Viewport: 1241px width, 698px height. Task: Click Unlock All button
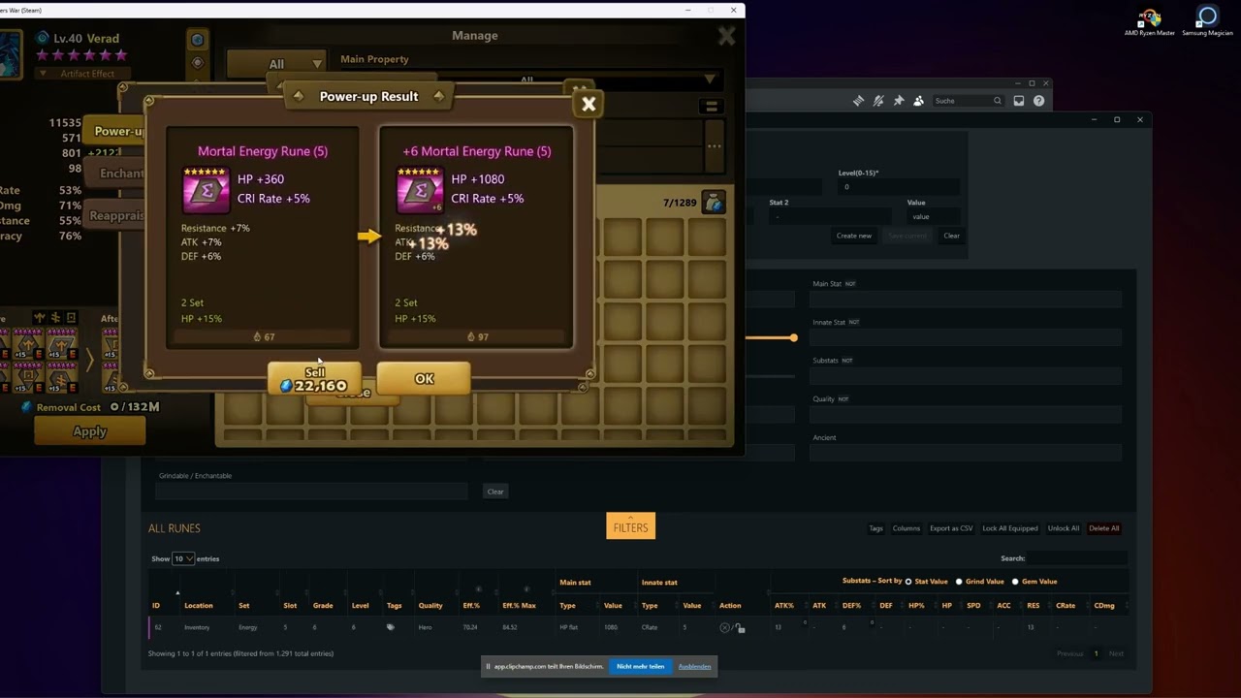[x=1064, y=528]
